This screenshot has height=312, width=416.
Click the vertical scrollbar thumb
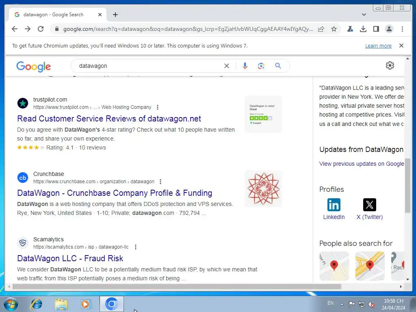pyautogui.click(x=407, y=186)
